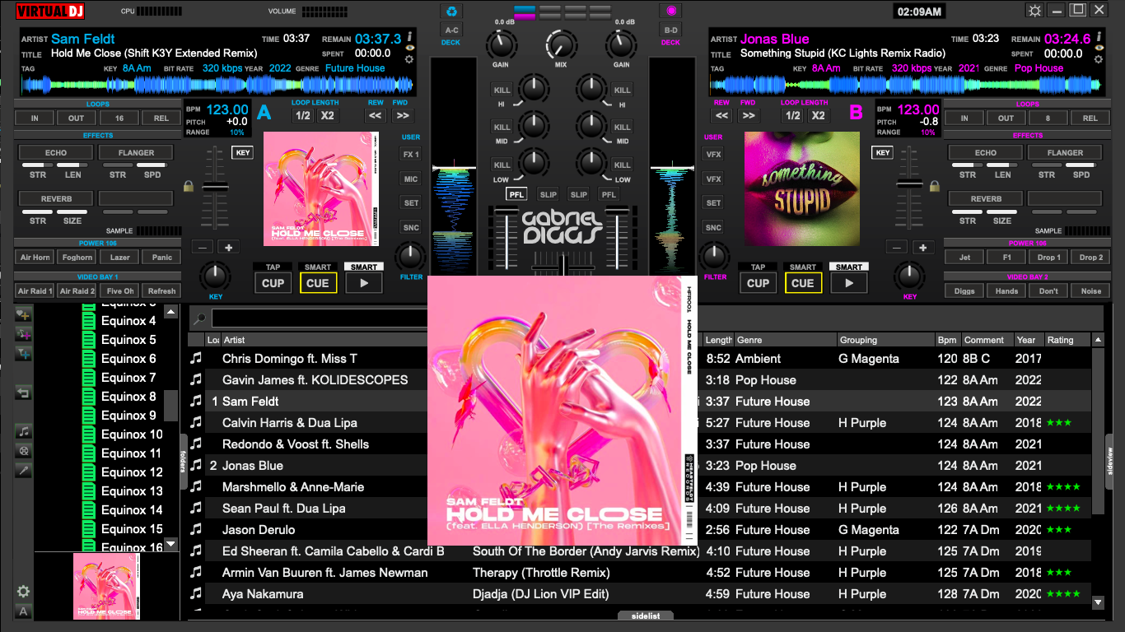Click deck A forward >> button

point(402,116)
